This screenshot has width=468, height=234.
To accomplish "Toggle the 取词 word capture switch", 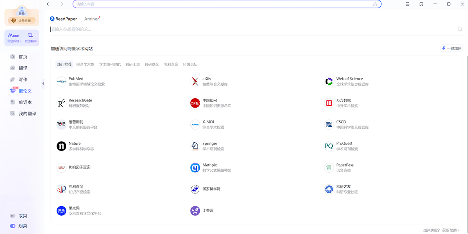I will 13,216.
